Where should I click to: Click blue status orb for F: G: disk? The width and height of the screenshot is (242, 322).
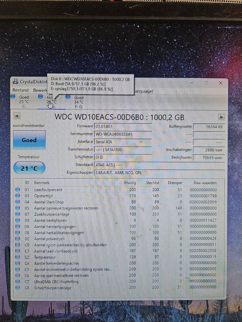pyautogui.click(x=68, y=97)
